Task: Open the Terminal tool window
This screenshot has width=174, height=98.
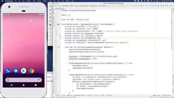Action: click(70, 95)
